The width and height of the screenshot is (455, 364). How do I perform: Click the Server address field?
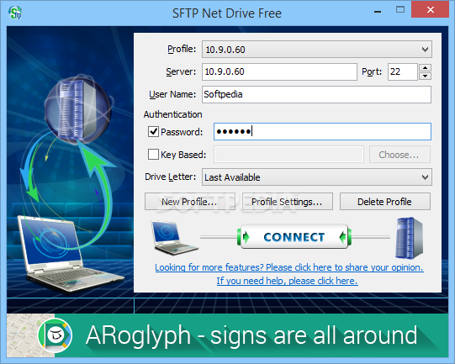tap(279, 71)
